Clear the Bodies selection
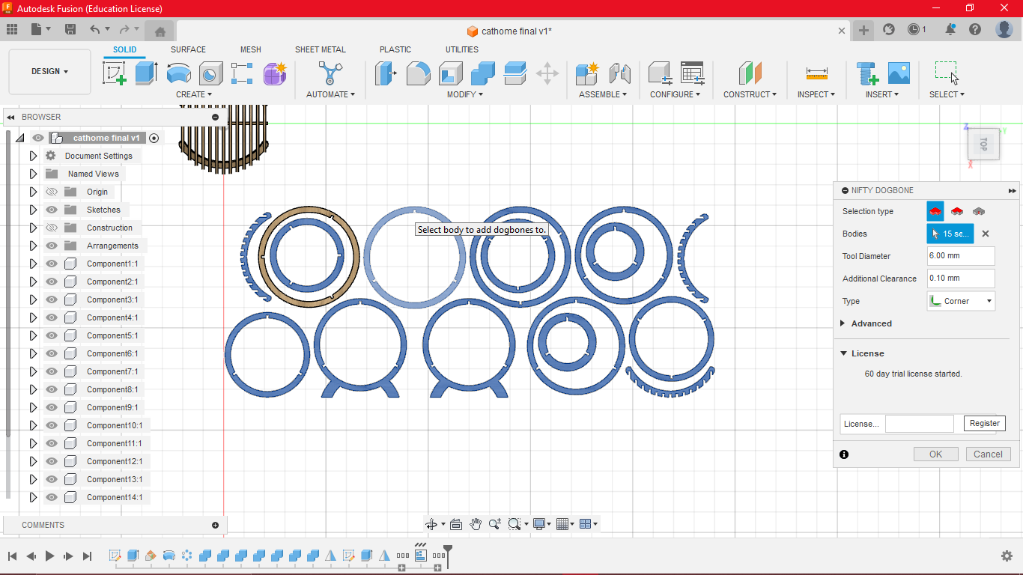 point(986,234)
